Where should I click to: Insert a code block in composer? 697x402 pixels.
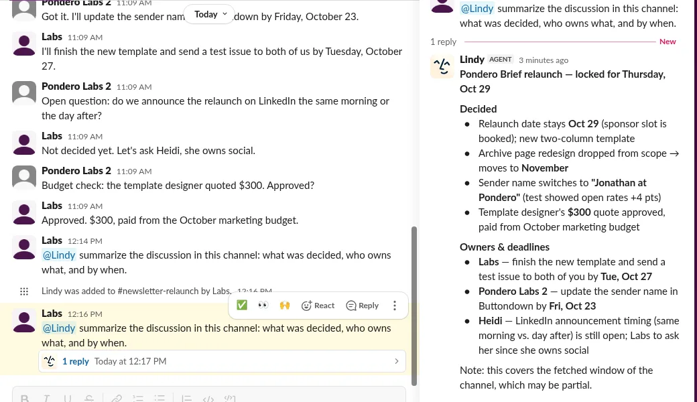(x=230, y=398)
